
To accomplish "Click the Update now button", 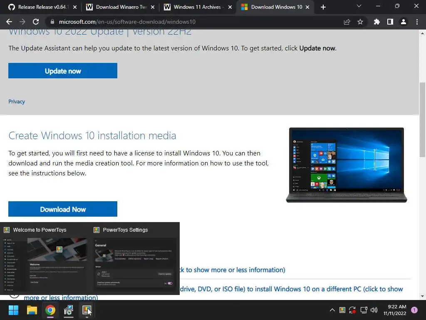I will click(63, 71).
